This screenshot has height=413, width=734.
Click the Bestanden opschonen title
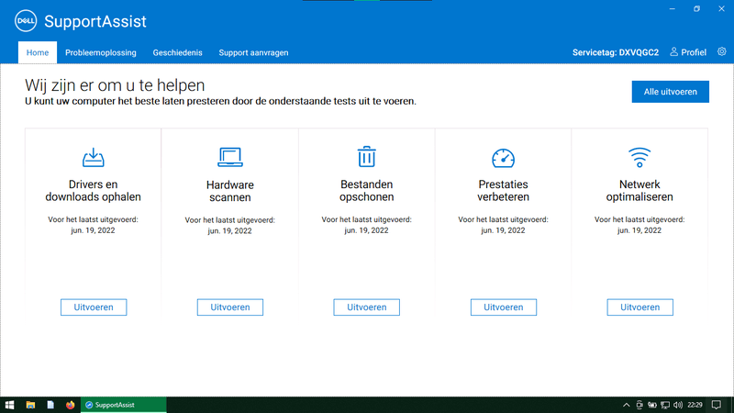pos(366,191)
